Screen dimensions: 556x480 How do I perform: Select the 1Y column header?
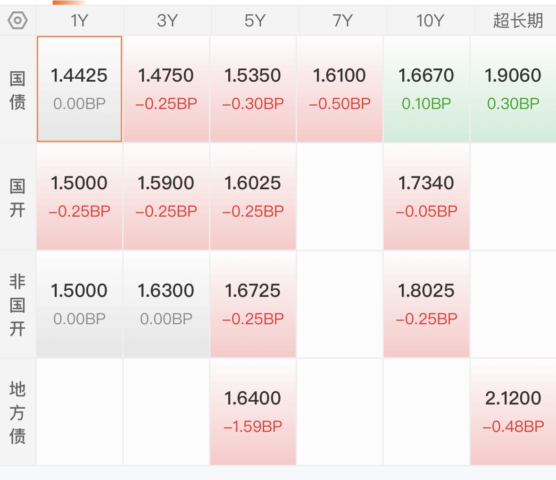79,20
